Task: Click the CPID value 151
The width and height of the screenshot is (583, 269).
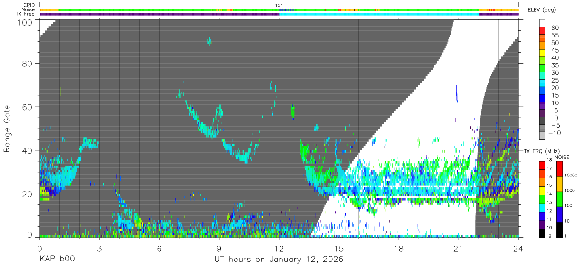Action: (279, 5)
